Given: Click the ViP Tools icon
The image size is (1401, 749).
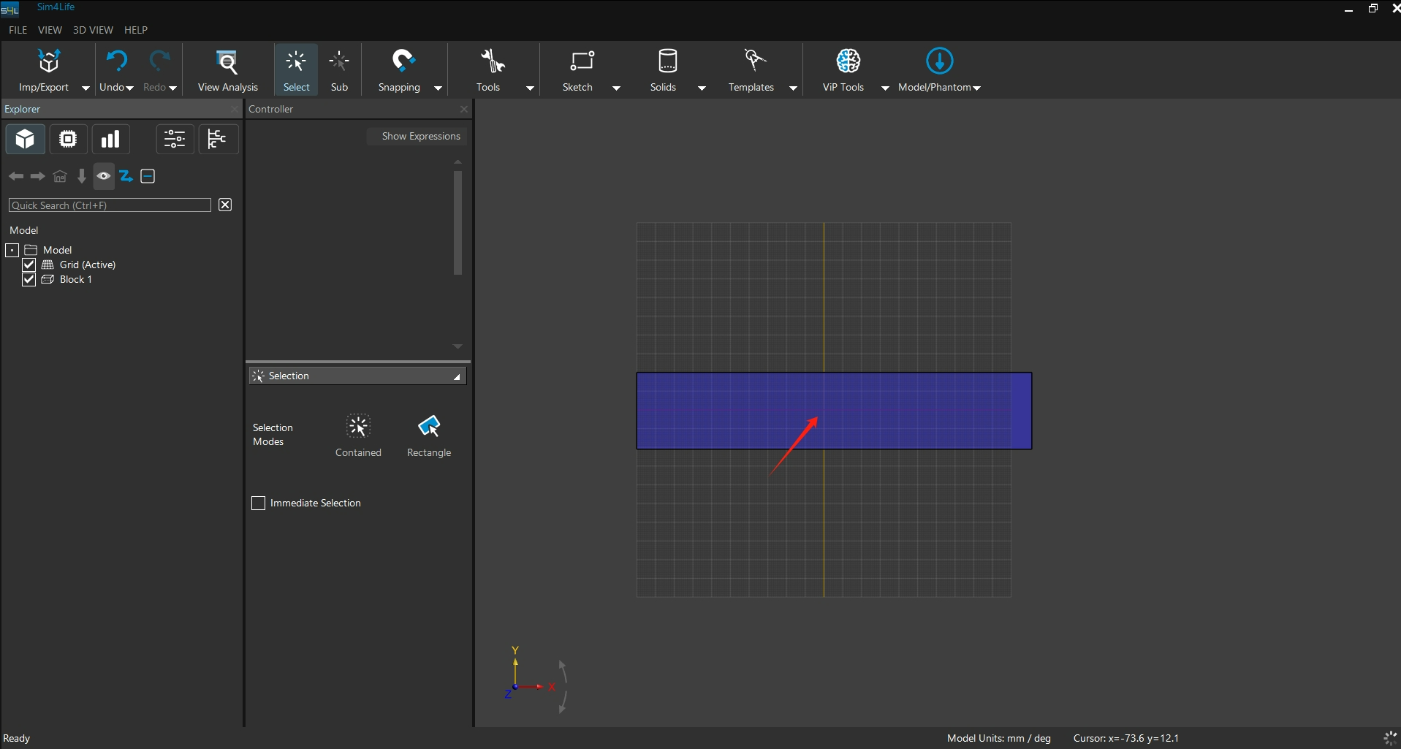Looking at the screenshot, I should point(848,61).
